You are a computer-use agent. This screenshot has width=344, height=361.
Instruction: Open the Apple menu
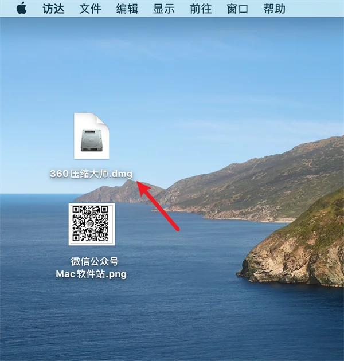tap(21, 8)
